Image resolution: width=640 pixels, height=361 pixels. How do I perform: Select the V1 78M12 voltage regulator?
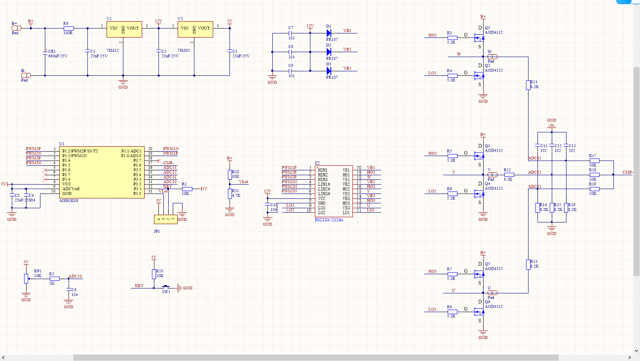click(124, 29)
